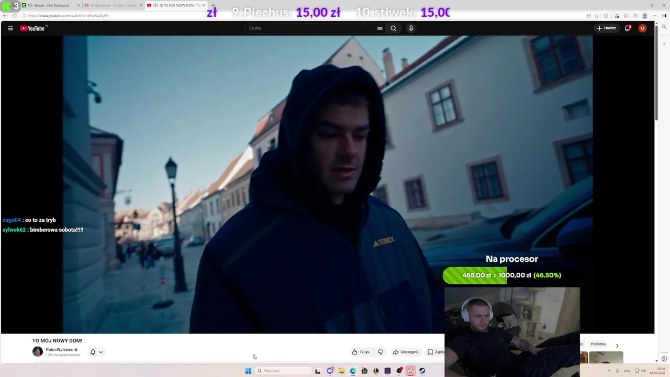Click the magnifier search button
Screen dimensions: 670x377
(x=393, y=28)
